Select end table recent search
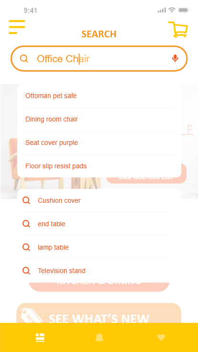The image size is (198, 352). click(x=99, y=224)
